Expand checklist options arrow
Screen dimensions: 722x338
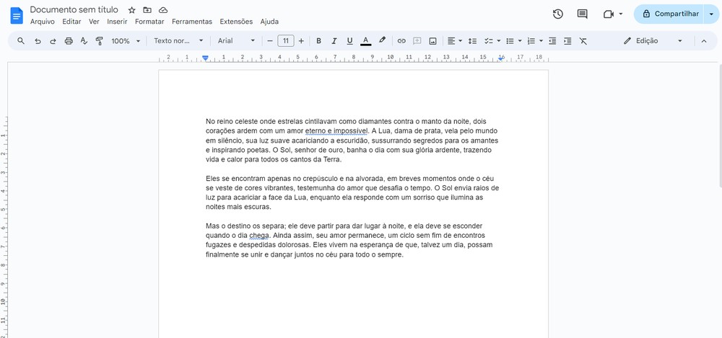pyautogui.click(x=499, y=41)
